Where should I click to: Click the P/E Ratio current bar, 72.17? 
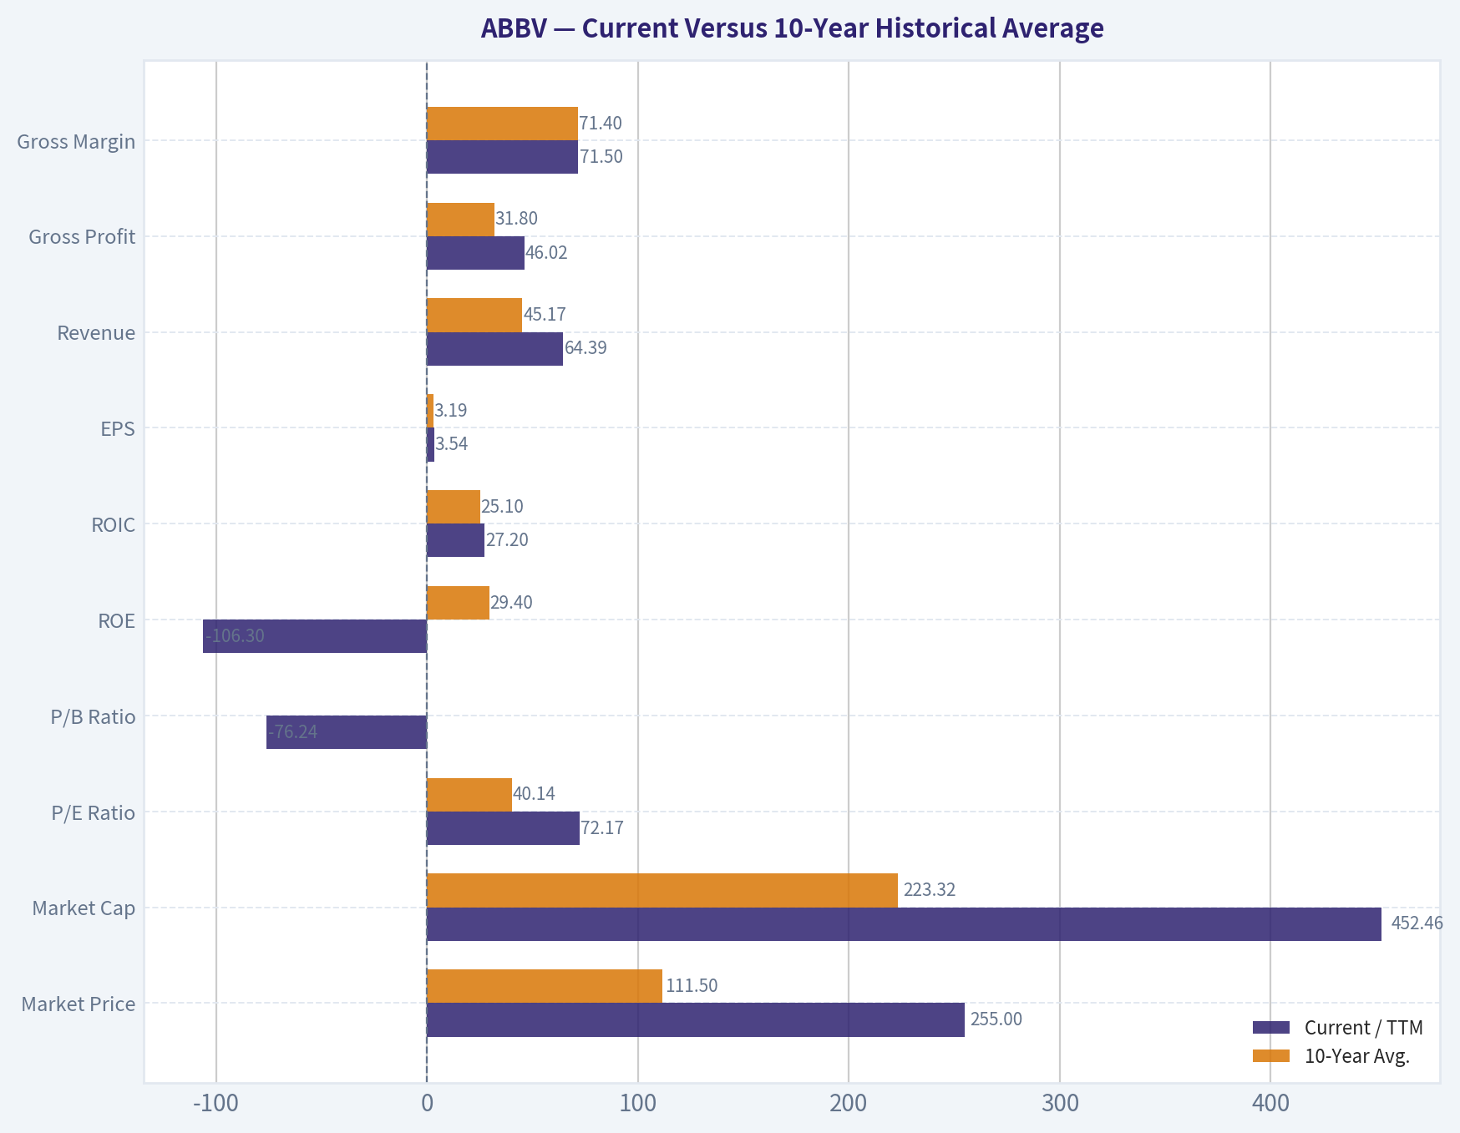point(503,828)
